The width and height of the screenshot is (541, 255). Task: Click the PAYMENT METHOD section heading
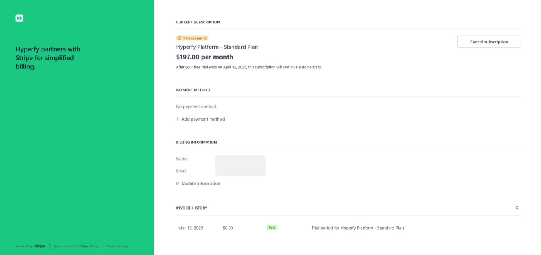coord(193,90)
